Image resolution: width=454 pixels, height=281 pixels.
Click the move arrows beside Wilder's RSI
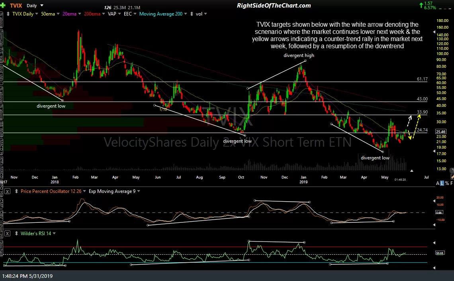[x=16, y=234]
